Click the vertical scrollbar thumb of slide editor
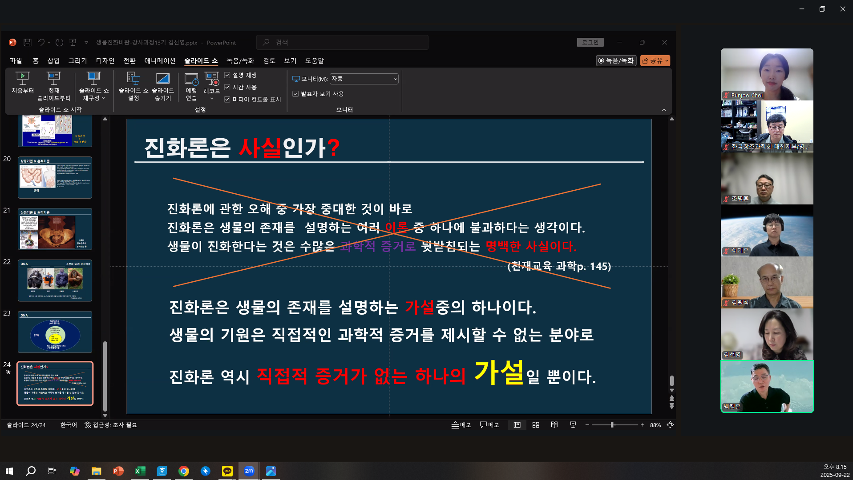Viewport: 853px width, 480px height. point(672,381)
